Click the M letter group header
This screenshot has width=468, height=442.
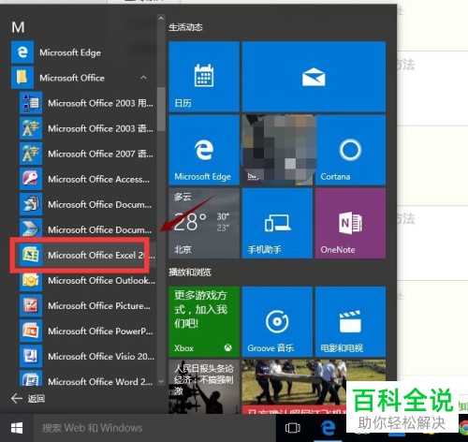18,27
